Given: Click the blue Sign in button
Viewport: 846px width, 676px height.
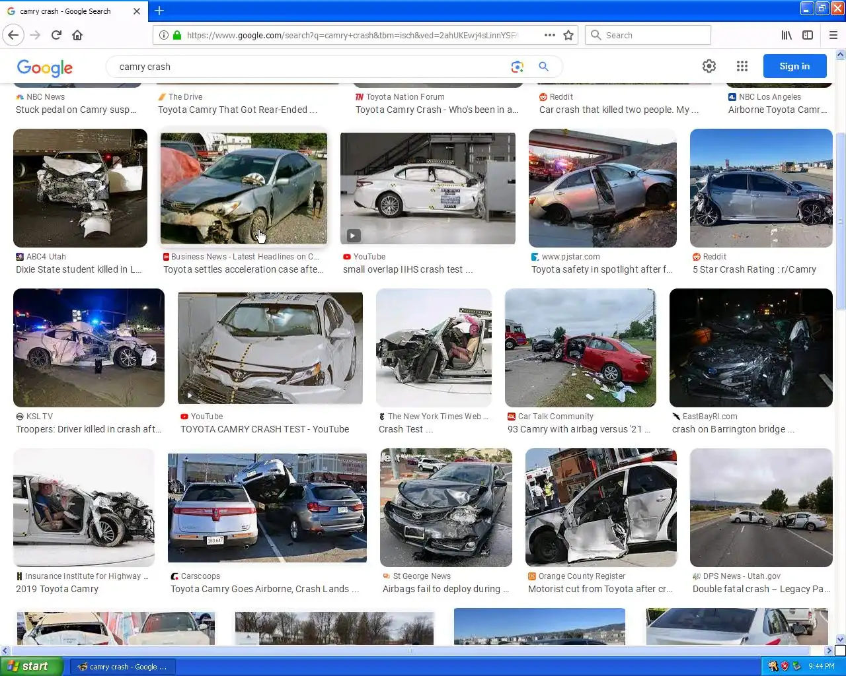Looking at the screenshot, I should tap(794, 66).
